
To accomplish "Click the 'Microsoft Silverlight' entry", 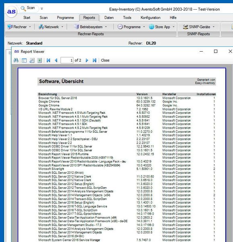I will click(x=51, y=169).
